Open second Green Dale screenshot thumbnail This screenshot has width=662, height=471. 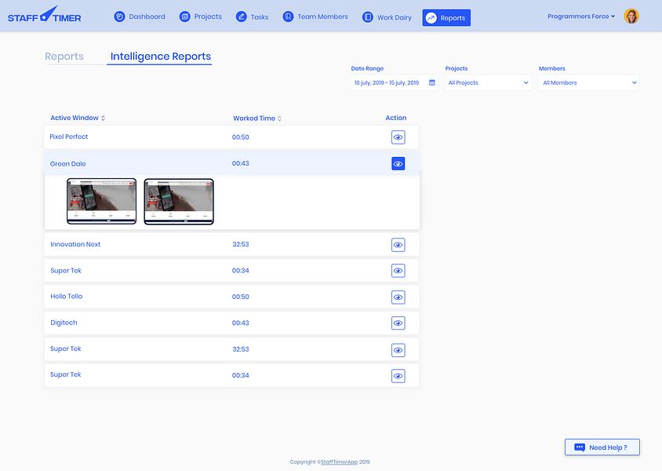tap(179, 202)
